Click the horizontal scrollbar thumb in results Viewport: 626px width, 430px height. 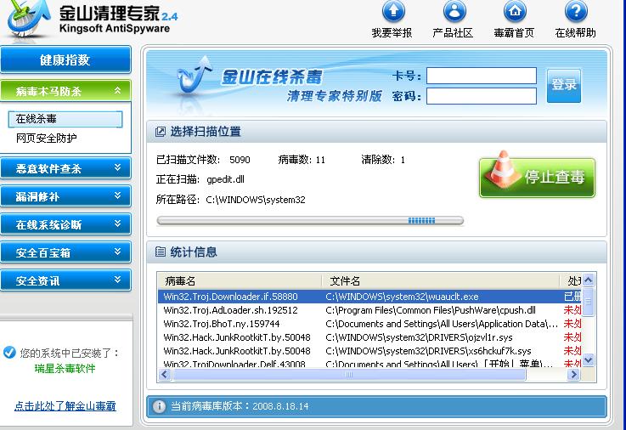point(349,375)
